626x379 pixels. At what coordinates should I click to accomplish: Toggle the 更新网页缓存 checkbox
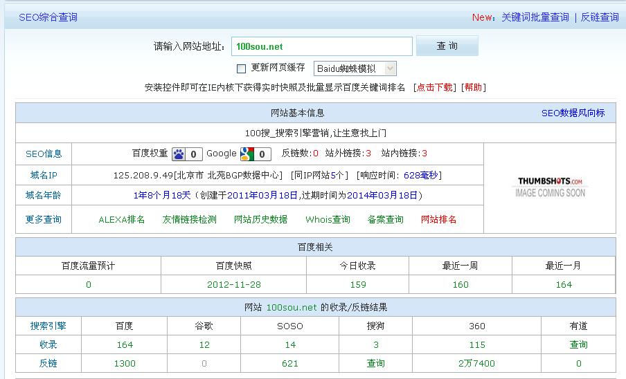[242, 68]
